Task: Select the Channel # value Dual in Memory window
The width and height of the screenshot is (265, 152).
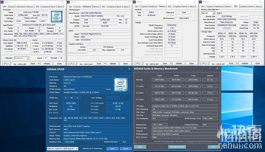Action: 184,12
